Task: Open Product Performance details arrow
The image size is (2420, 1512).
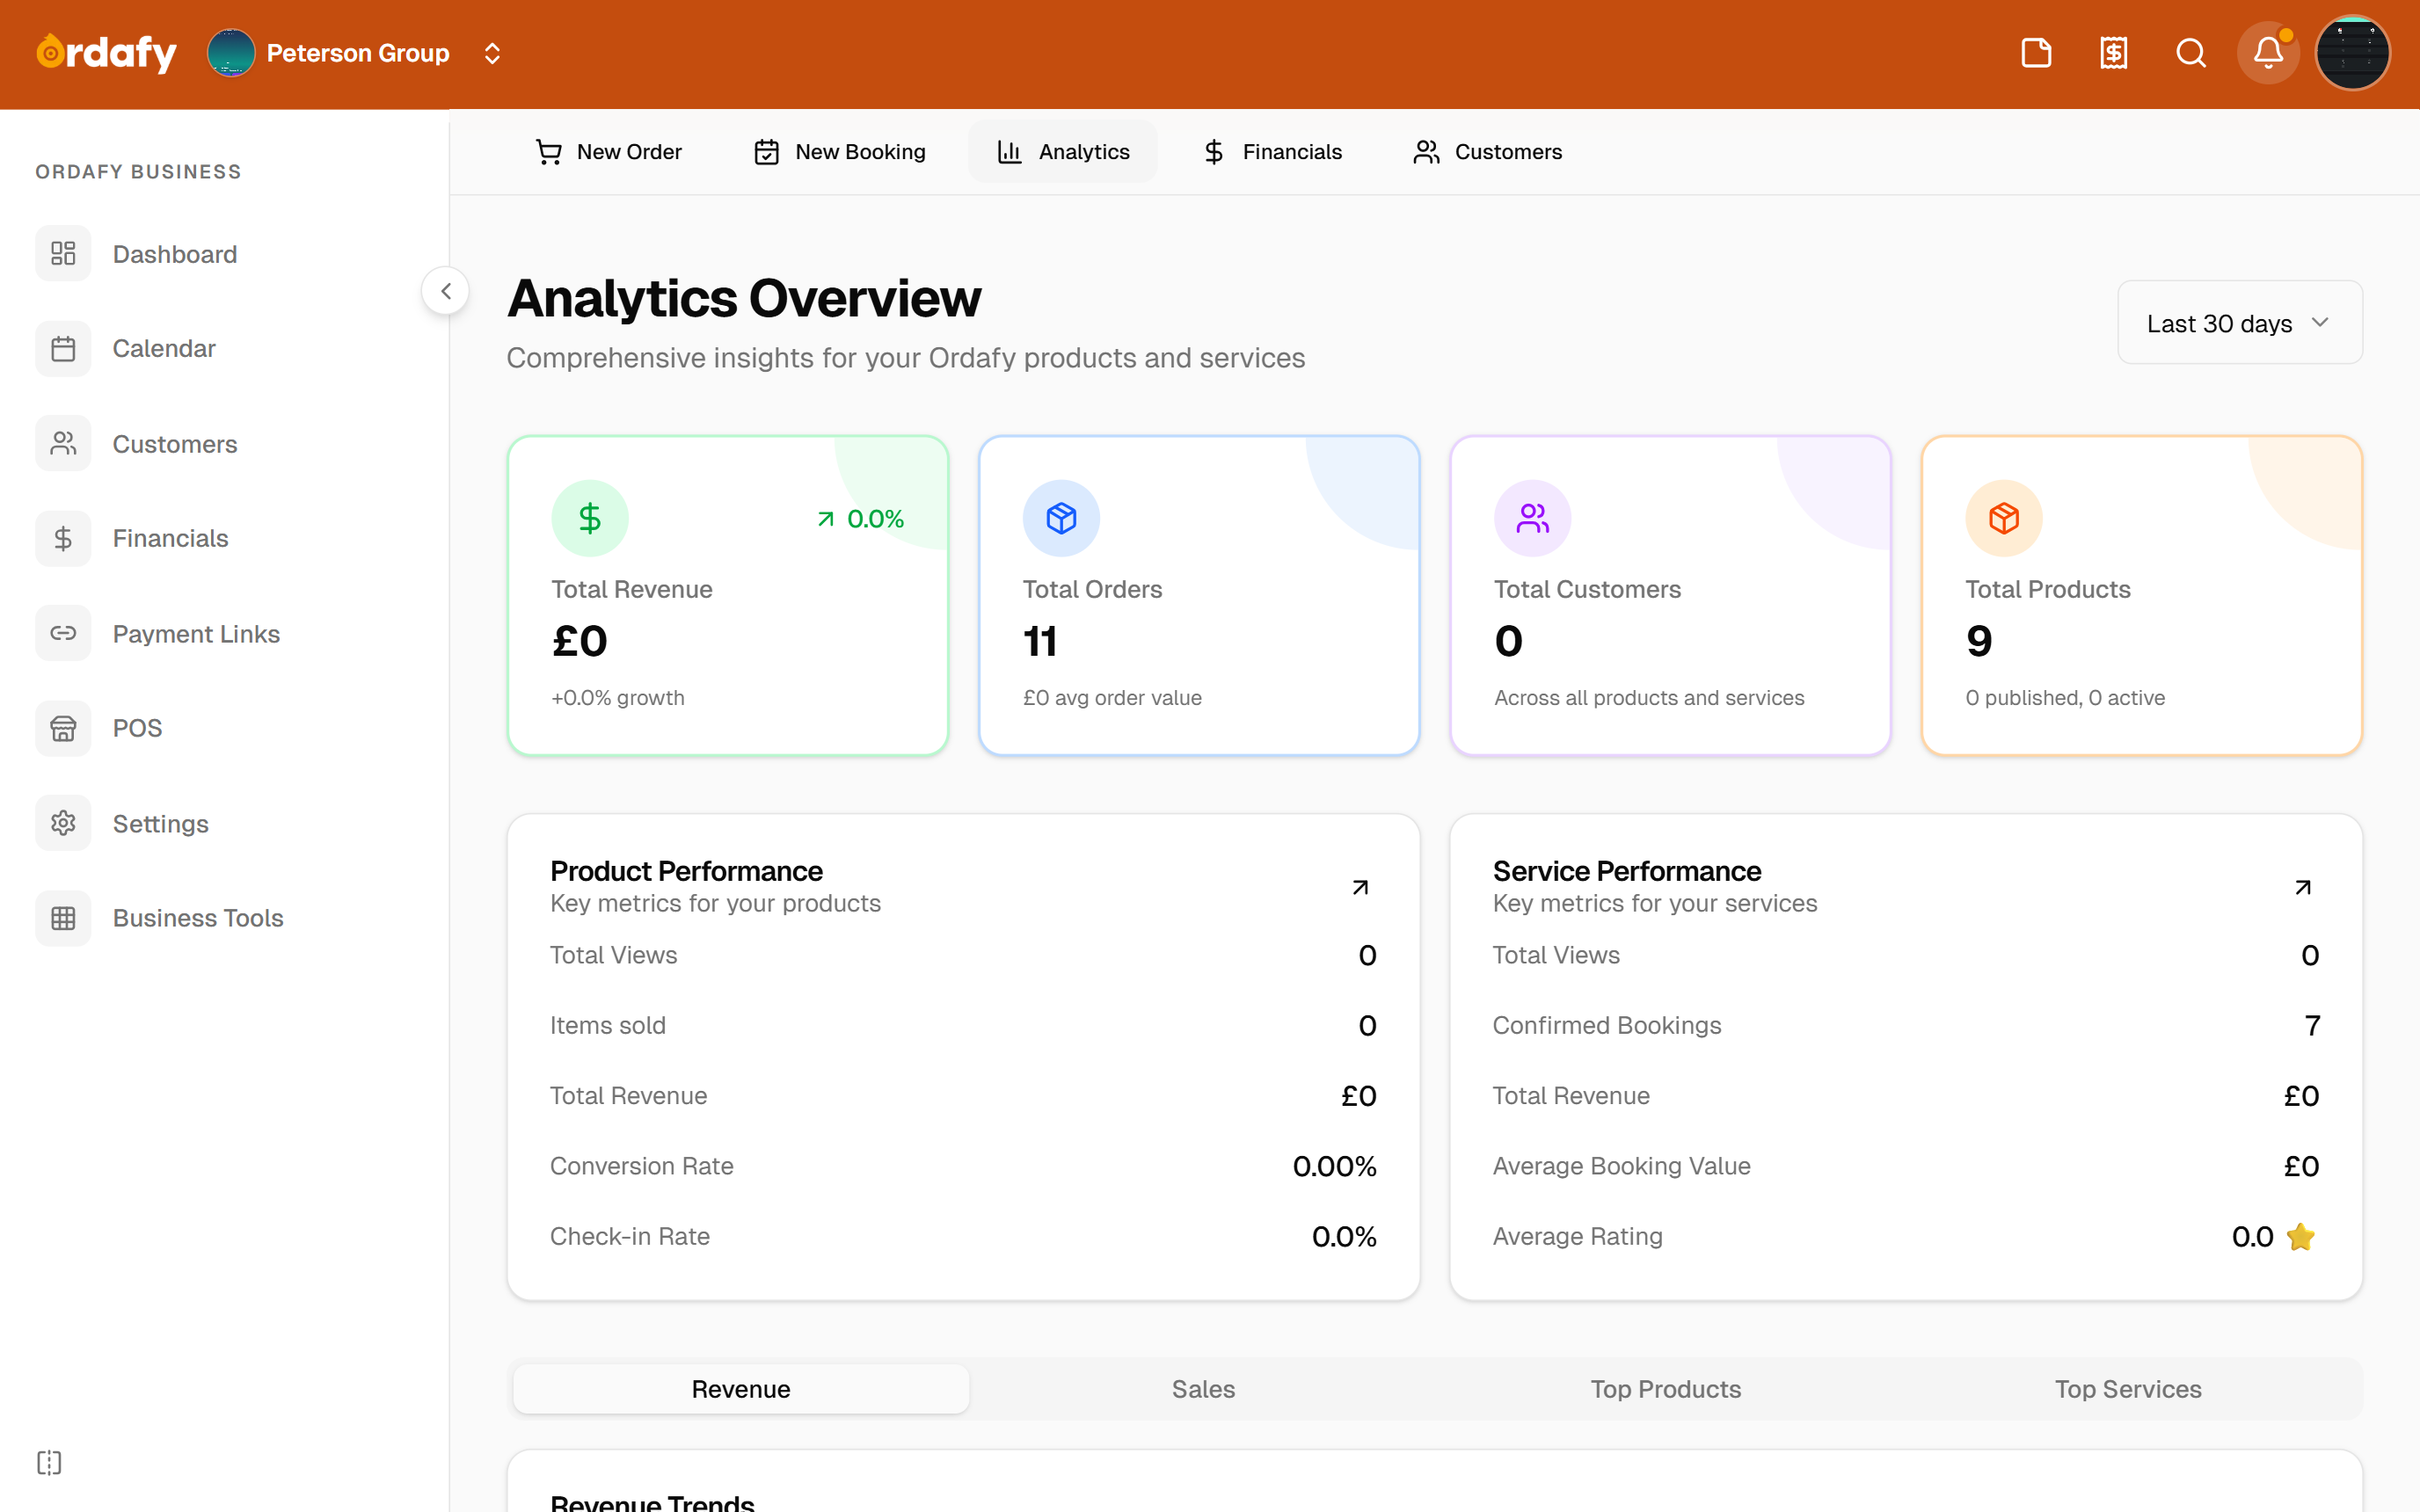Action: pyautogui.click(x=1360, y=887)
